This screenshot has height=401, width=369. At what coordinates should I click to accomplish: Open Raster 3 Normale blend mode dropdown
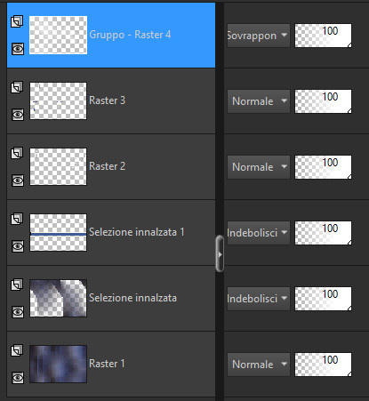259,101
